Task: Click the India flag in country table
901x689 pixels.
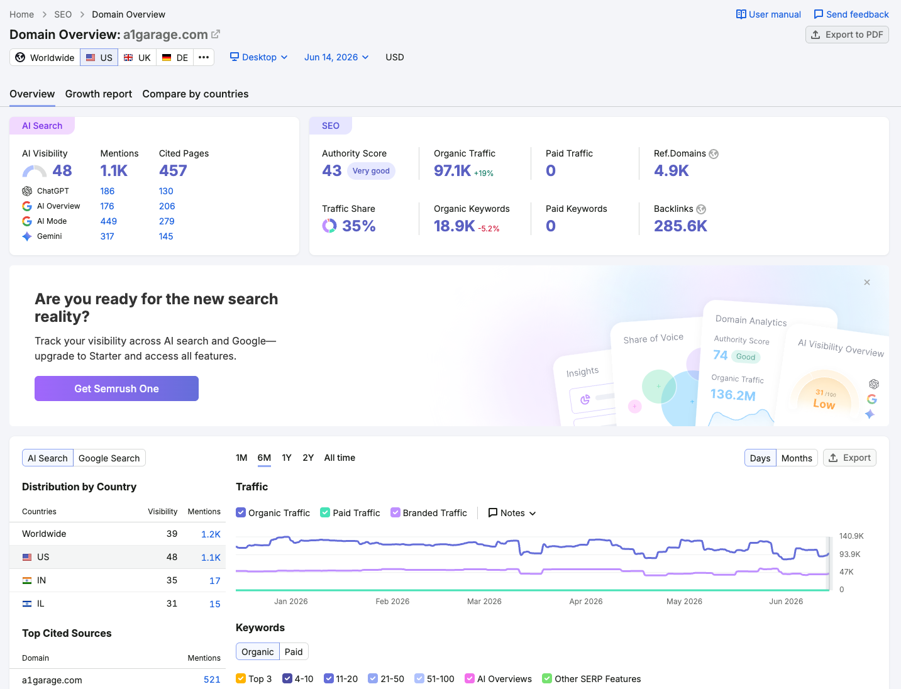Action: point(27,580)
